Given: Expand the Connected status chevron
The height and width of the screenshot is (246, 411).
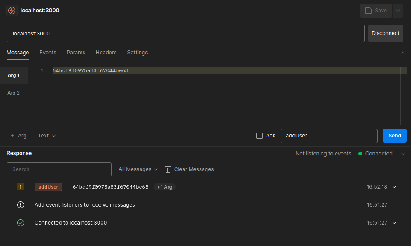Looking at the screenshot, I should [403, 154].
